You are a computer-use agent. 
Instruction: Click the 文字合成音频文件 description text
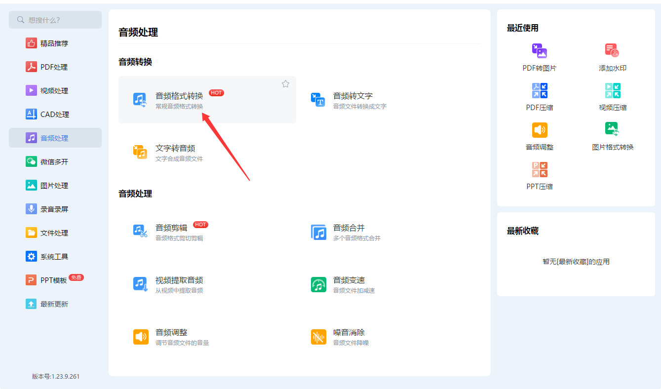pyautogui.click(x=179, y=159)
